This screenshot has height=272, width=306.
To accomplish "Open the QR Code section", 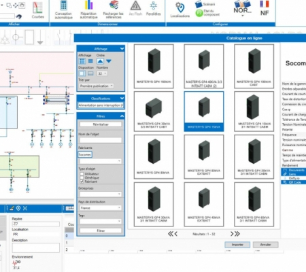I will pos(294,182).
